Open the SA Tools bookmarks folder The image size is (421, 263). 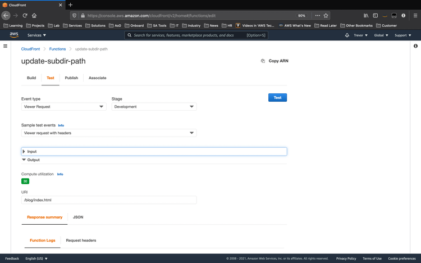click(157, 25)
